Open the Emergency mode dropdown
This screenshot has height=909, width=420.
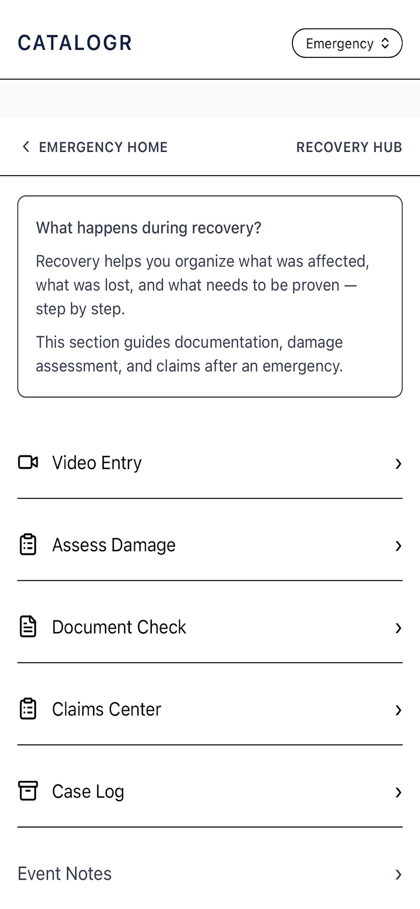click(347, 43)
